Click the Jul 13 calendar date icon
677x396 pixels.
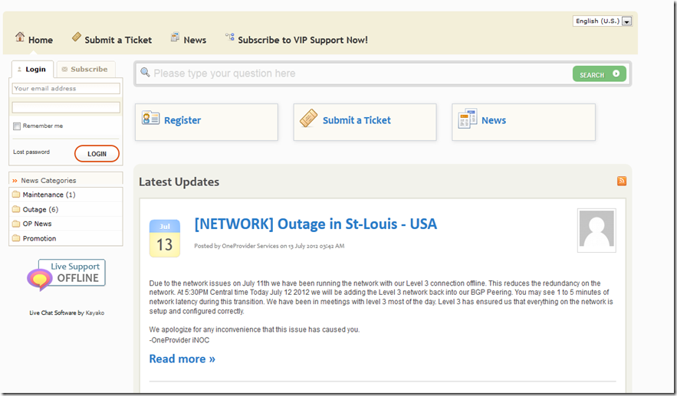(165, 238)
